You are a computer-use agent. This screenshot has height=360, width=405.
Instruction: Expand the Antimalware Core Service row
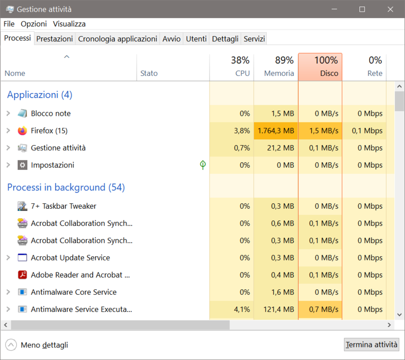click(x=8, y=292)
